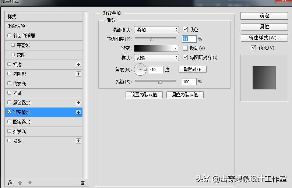Click the 设置为默认值 button

coord(144,95)
